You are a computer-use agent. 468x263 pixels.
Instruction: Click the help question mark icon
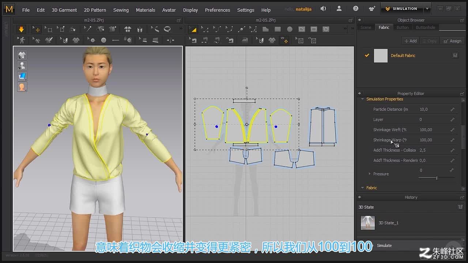[x=356, y=9]
